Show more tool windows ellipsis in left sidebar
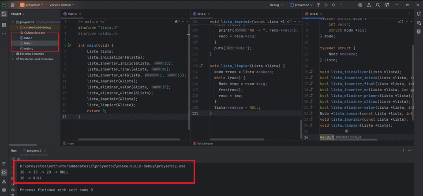The image size is (423, 196). pyautogui.click(x=4, y=34)
